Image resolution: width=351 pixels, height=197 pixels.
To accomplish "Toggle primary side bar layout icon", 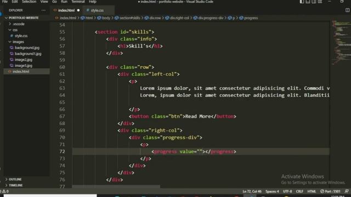I will tap(302, 2).
